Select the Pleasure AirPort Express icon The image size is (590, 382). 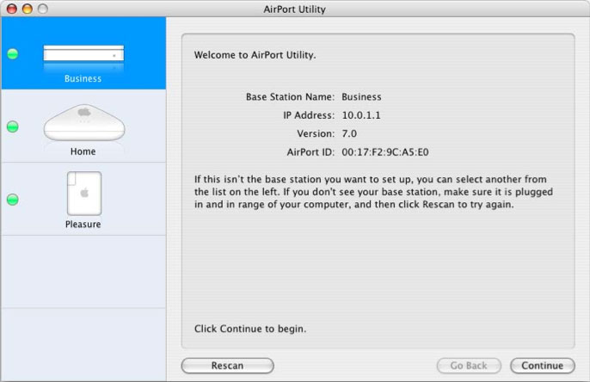point(84,194)
